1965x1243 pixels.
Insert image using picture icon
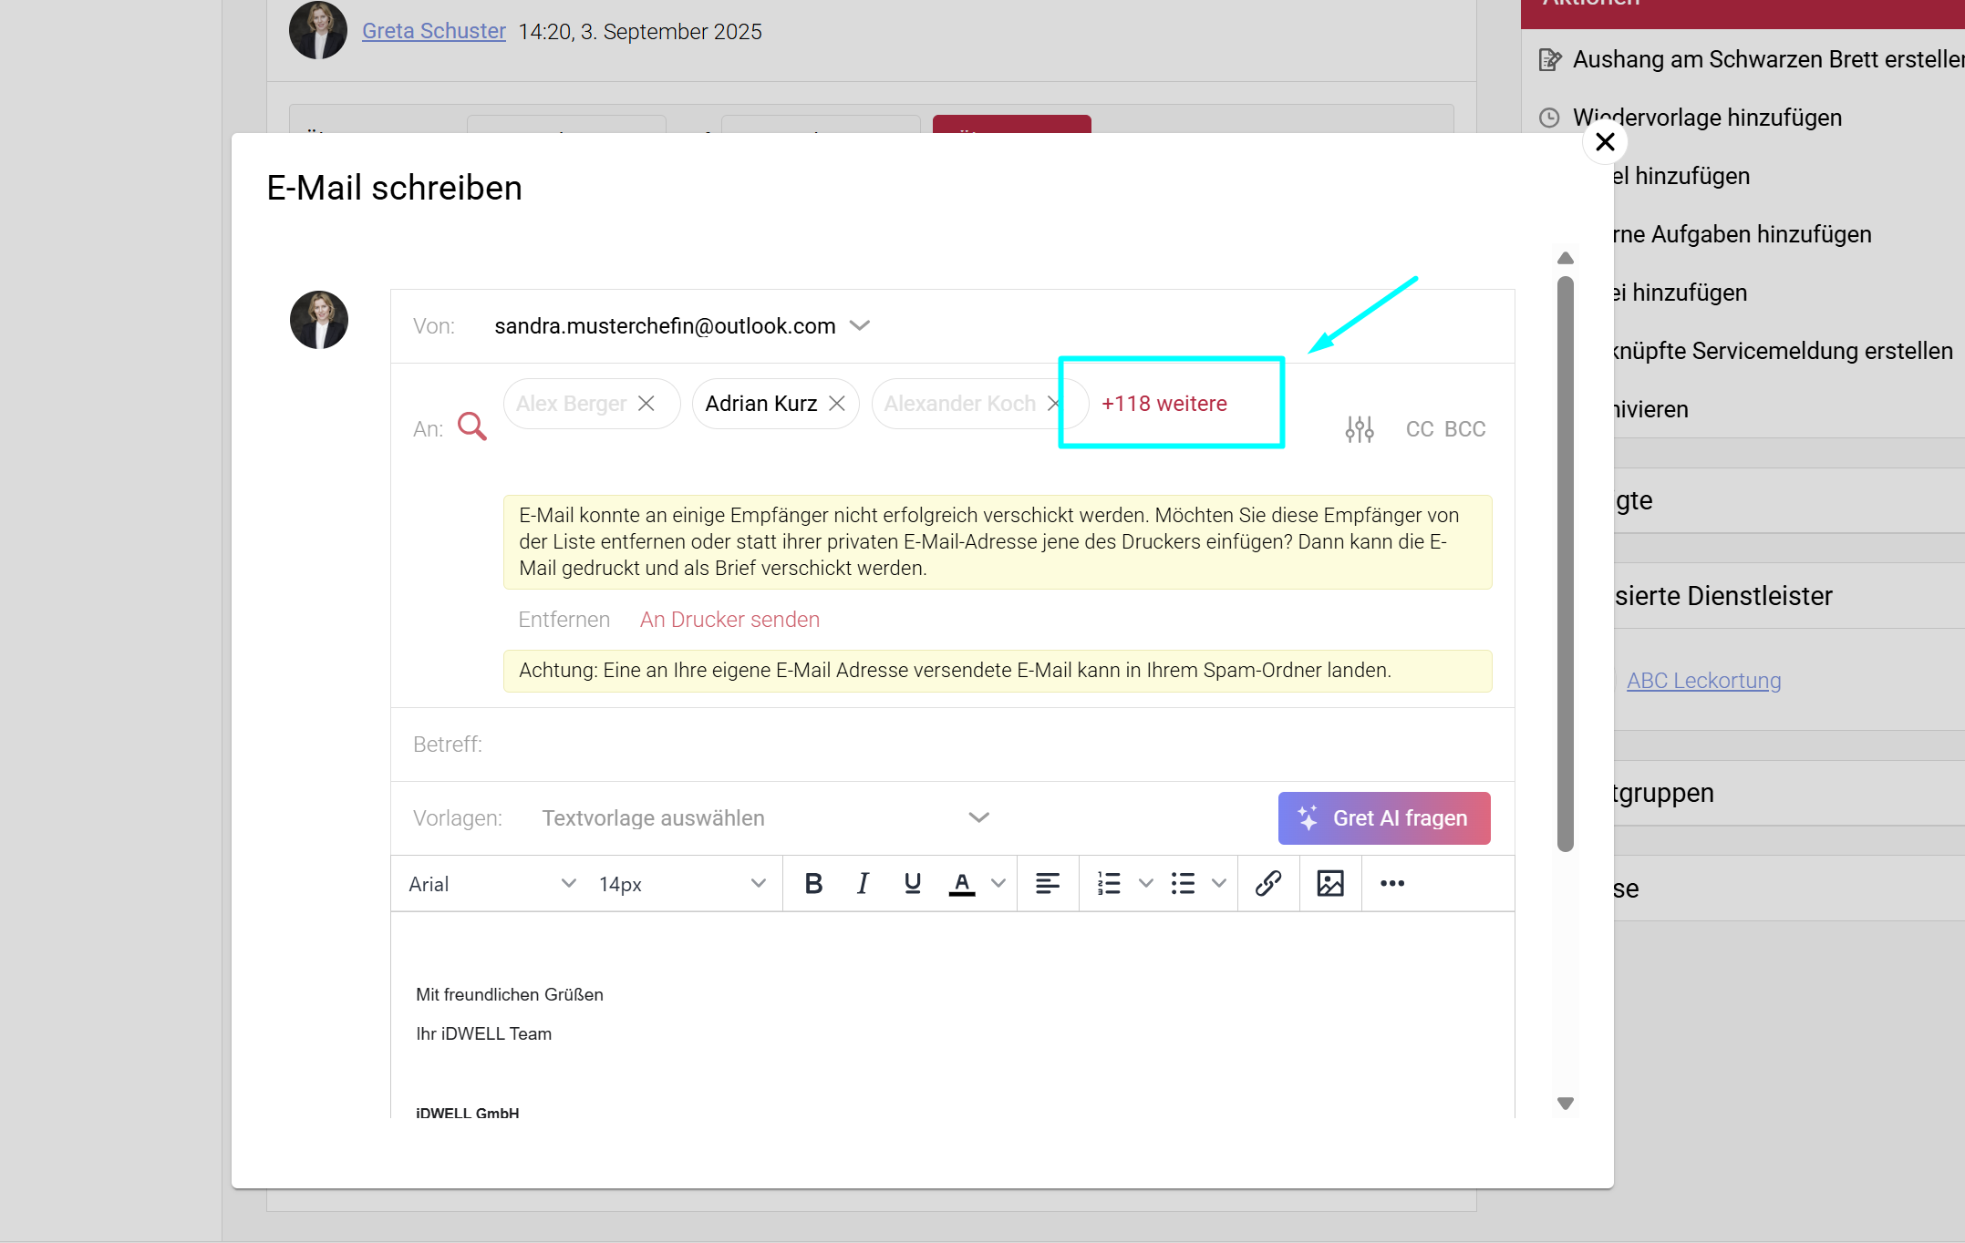click(x=1329, y=883)
